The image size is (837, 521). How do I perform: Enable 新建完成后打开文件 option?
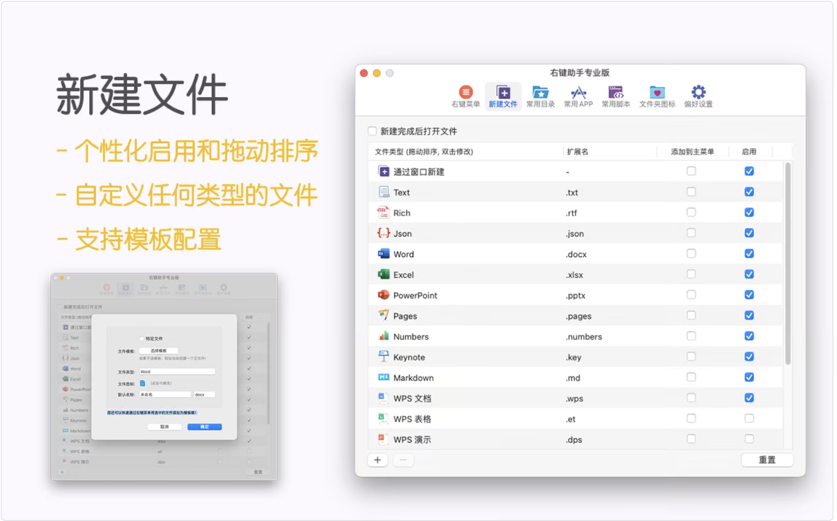tap(372, 131)
